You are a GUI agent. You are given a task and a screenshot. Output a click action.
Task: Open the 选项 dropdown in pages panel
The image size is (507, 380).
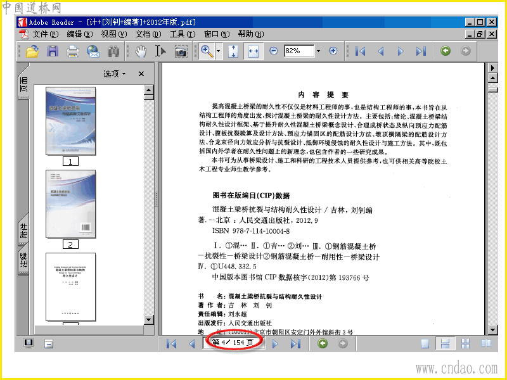pos(114,74)
